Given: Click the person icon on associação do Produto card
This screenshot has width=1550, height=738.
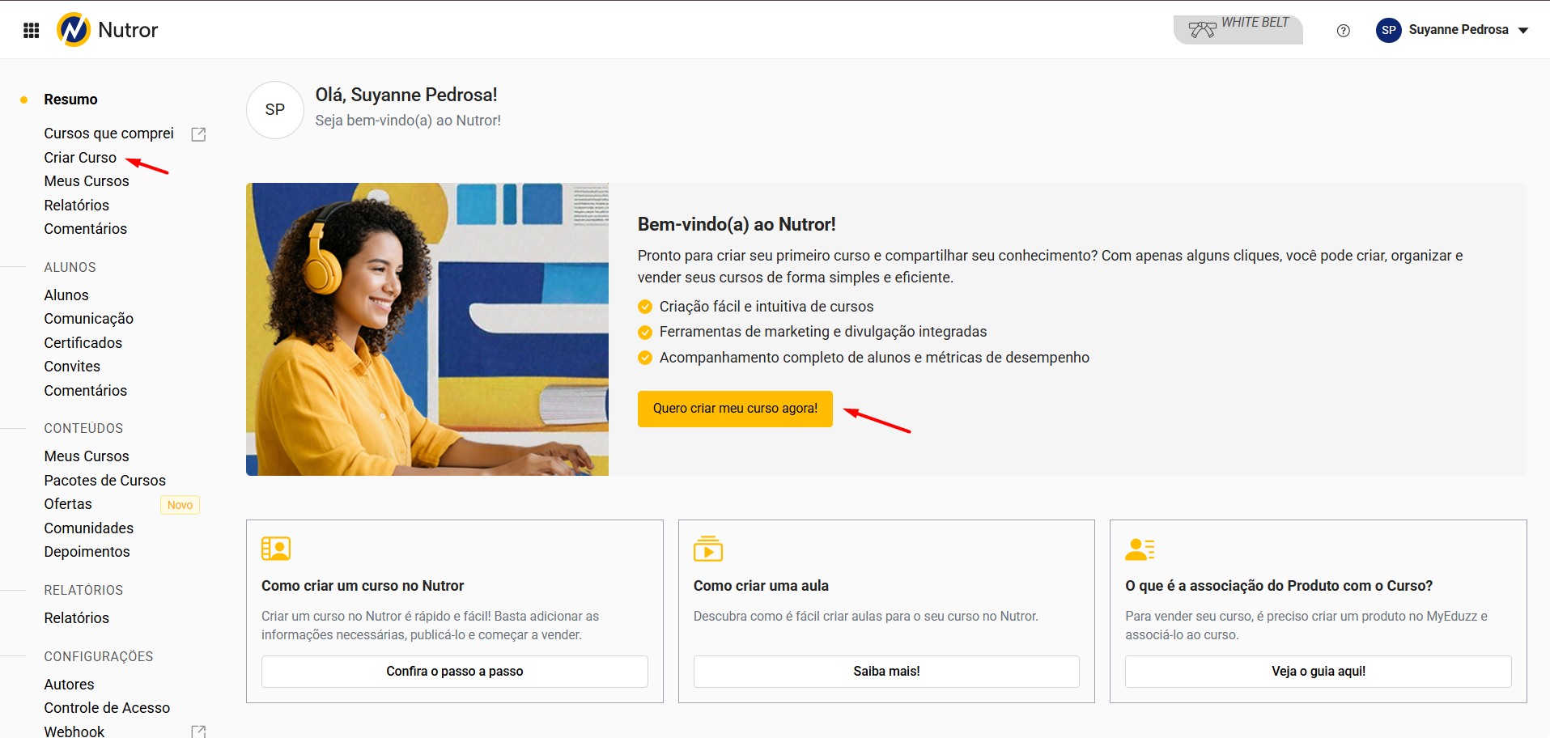Looking at the screenshot, I should (1140, 549).
